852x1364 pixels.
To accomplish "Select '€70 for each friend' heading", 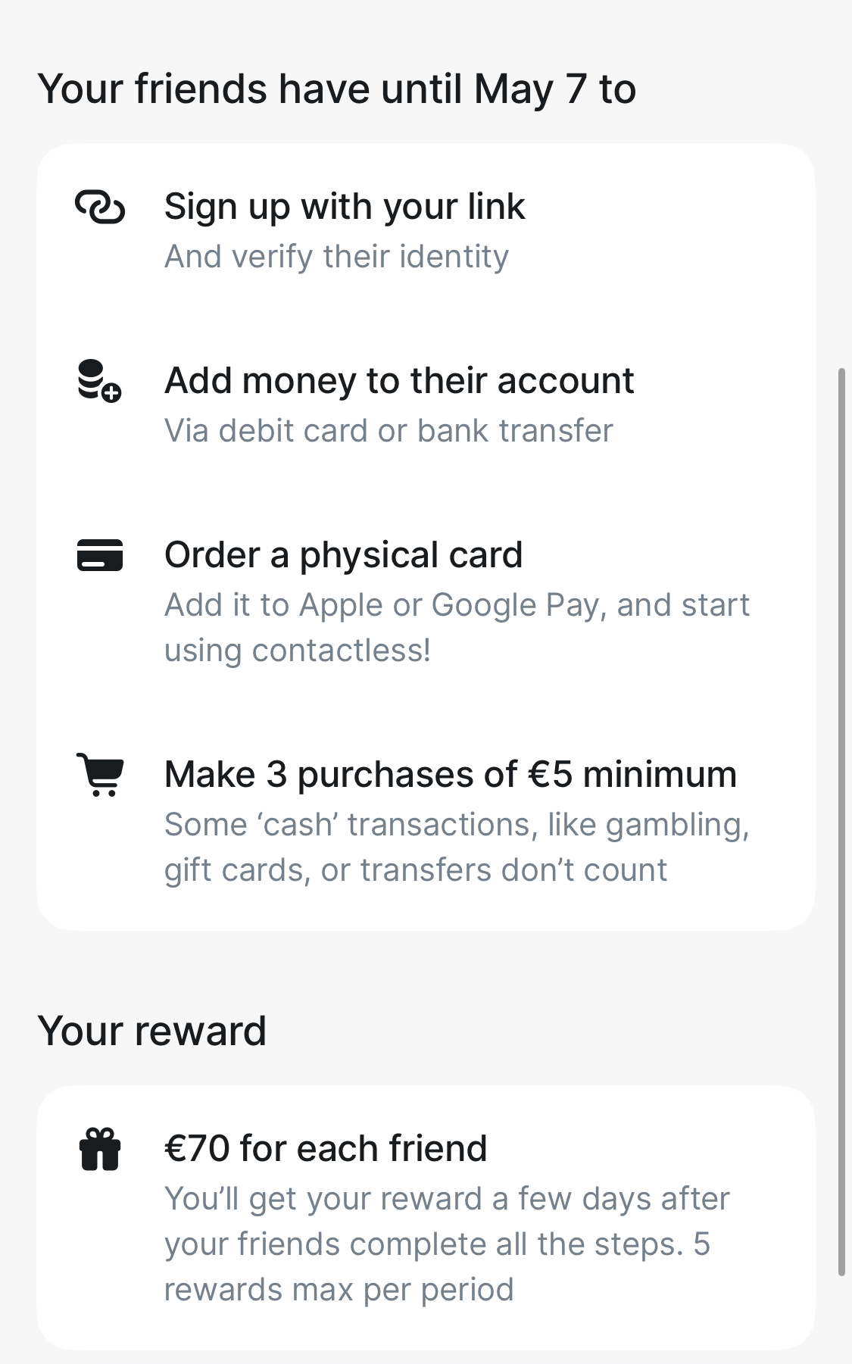I will click(x=326, y=1148).
